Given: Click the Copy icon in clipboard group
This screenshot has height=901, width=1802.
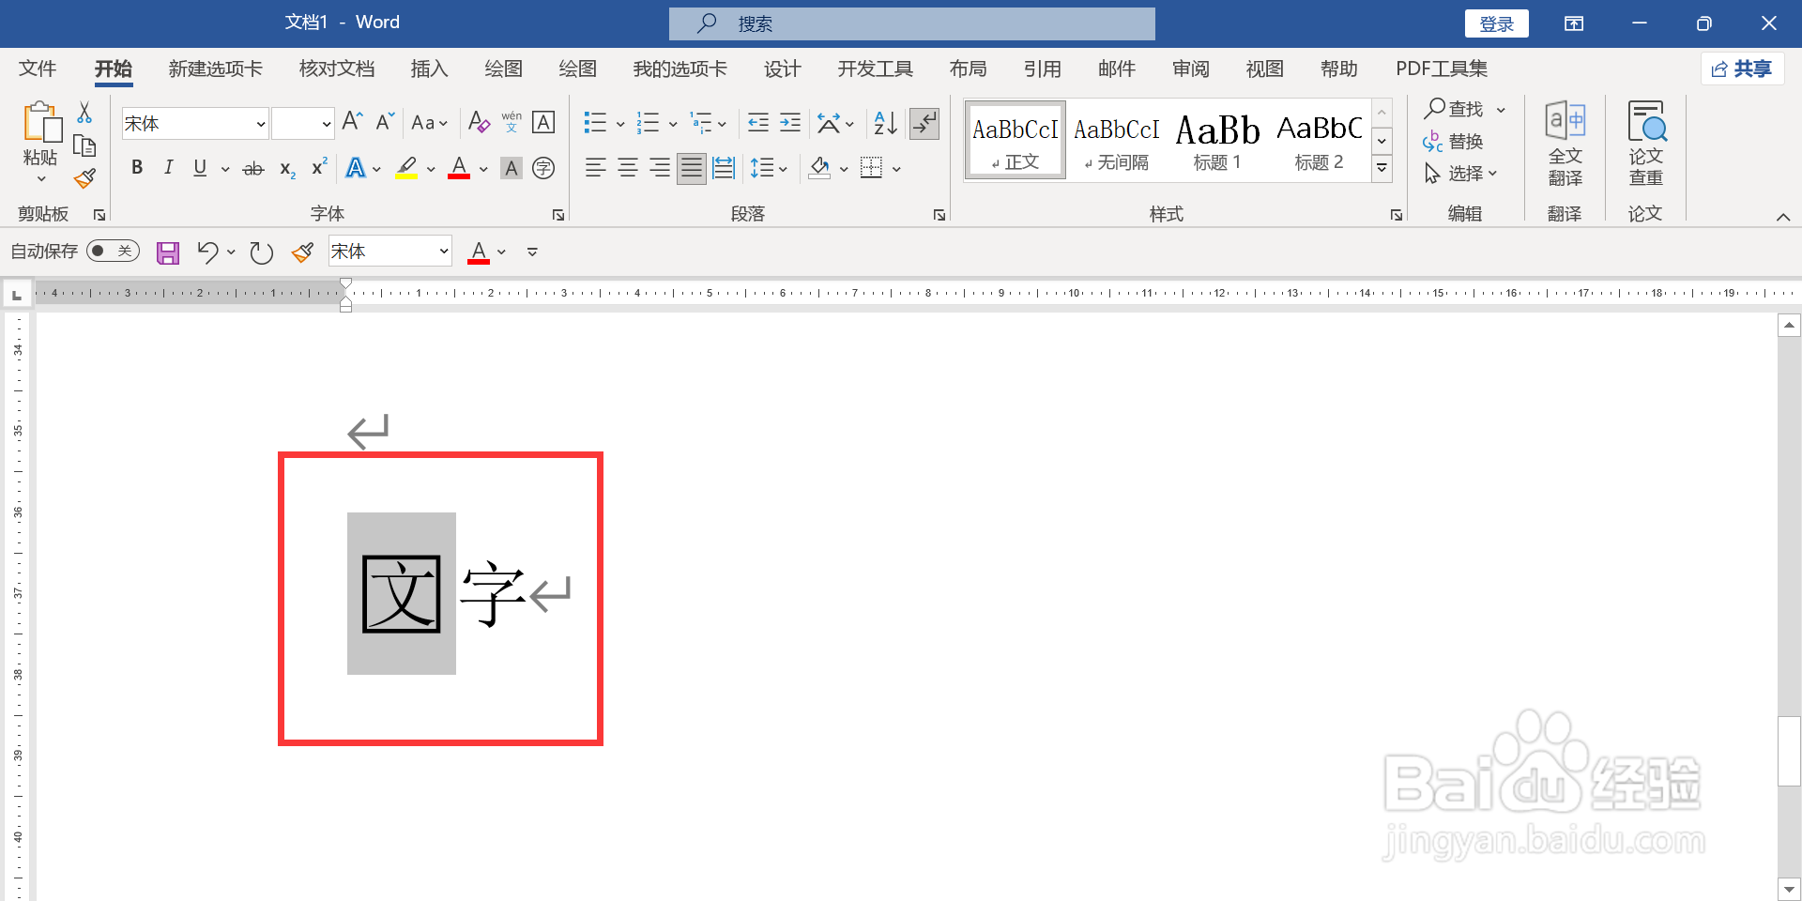Looking at the screenshot, I should (84, 145).
